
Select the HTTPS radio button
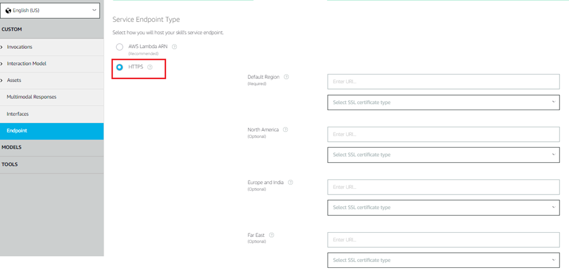tap(120, 67)
